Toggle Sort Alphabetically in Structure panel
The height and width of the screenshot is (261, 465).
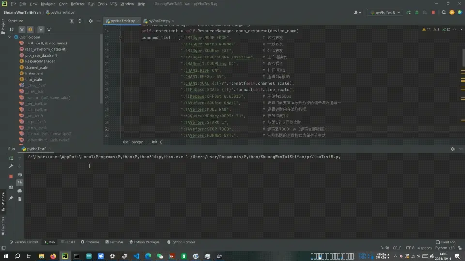point(11,29)
